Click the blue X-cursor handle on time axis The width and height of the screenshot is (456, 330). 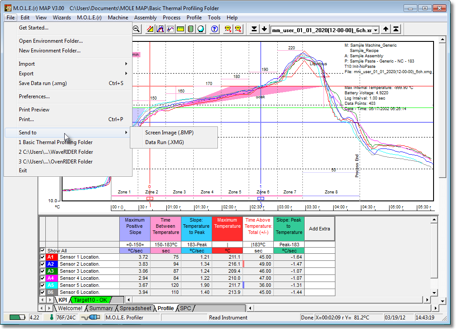click(261, 198)
